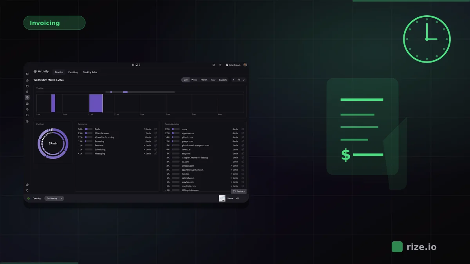Click the calendar icon in left sidebar
This screenshot has height=264, width=470.
[x=27, y=86]
